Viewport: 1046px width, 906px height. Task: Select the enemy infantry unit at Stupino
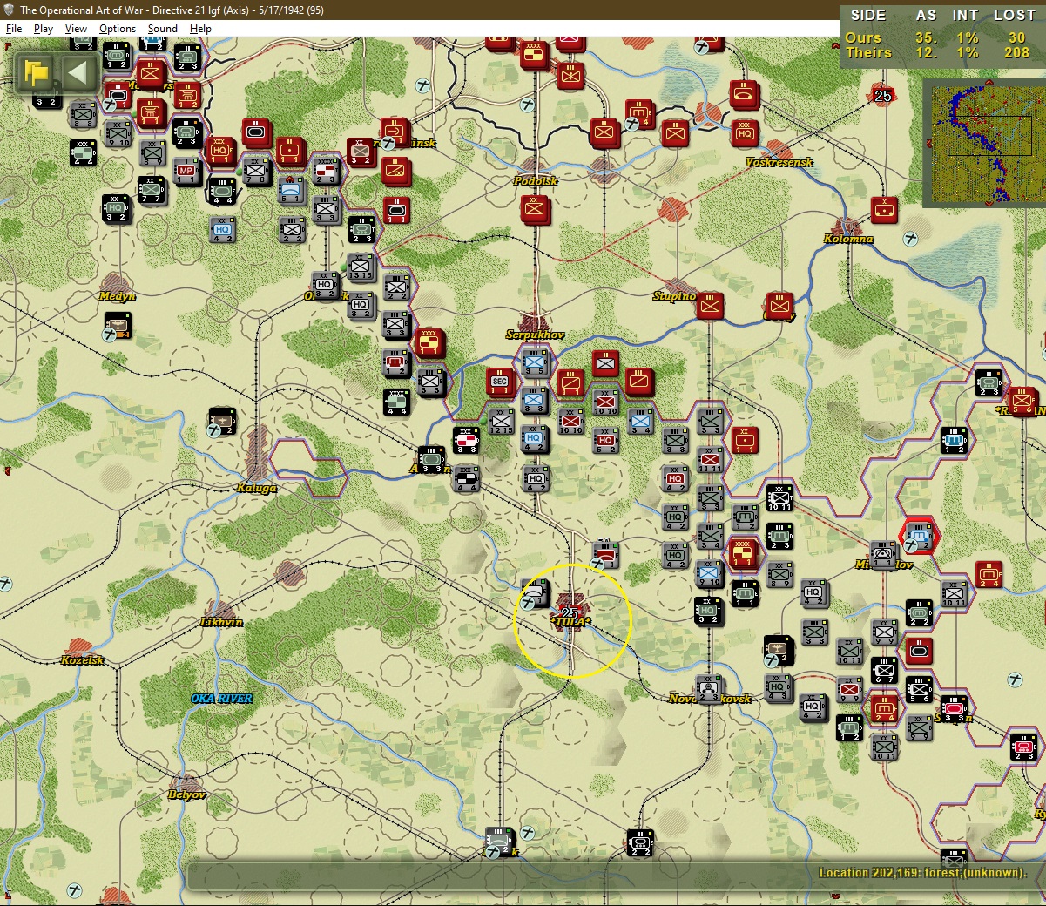click(711, 306)
